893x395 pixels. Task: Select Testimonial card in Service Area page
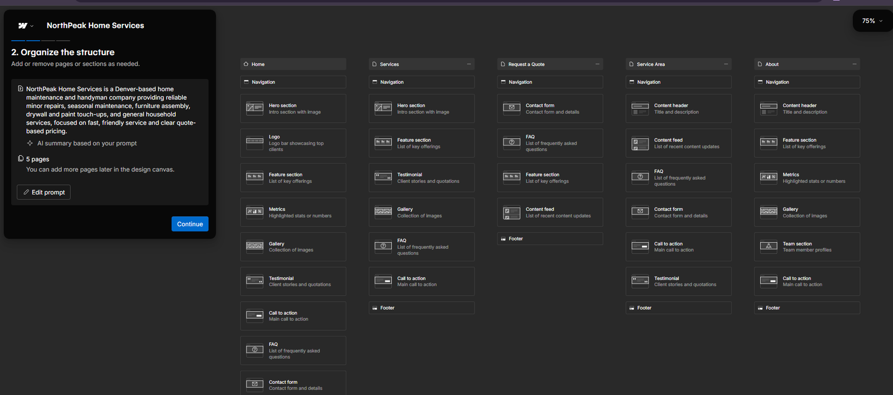[x=678, y=281]
